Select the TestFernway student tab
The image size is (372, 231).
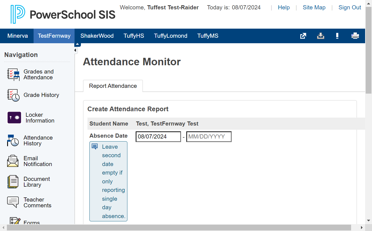coord(54,36)
